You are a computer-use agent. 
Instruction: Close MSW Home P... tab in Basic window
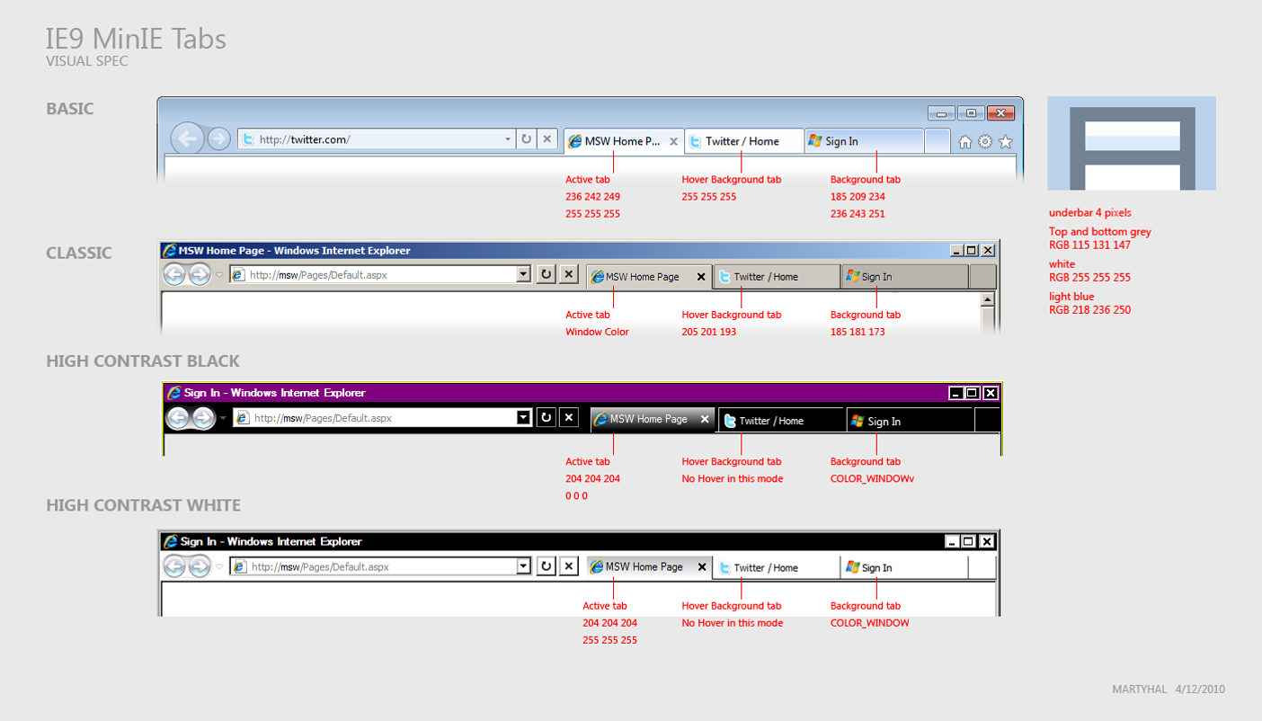click(673, 141)
